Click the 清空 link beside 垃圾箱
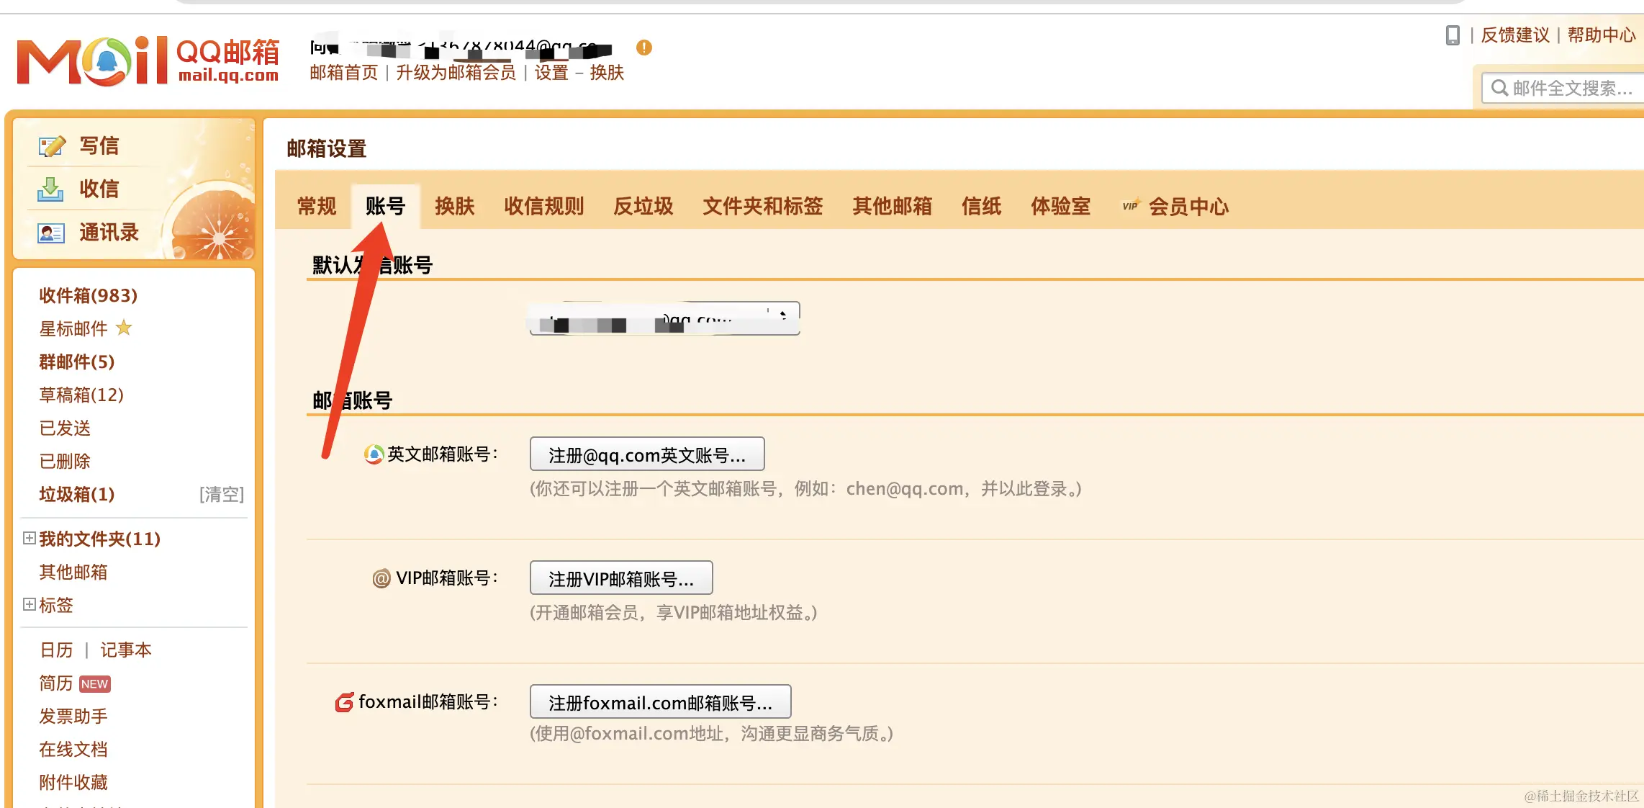This screenshot has height=808, width=1644. click(x=222, y=494)
